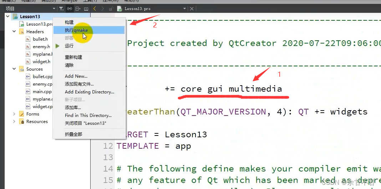This screenshot has height=189, width=381.
Task: Click the Forms folder pencil icon
Action: [22, 114]
